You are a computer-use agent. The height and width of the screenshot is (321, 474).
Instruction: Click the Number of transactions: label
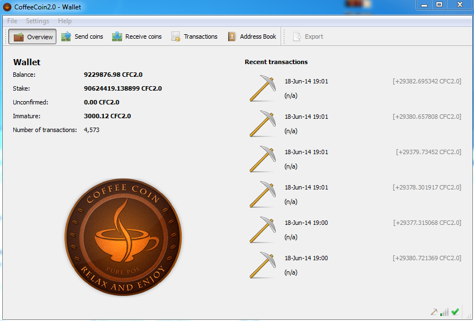pos(45,130)
